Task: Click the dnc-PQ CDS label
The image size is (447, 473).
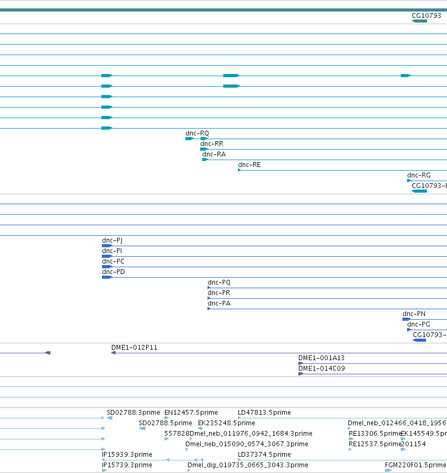Action: (219, 282)
